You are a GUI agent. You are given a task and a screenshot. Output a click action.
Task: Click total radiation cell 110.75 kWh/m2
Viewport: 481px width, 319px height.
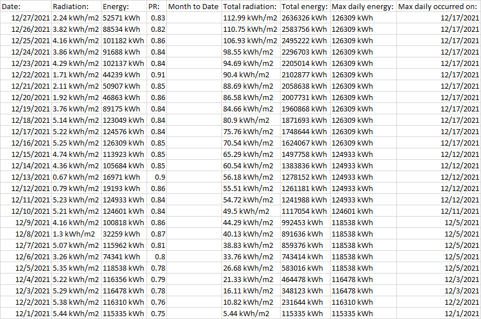click(x=251, y=29)
